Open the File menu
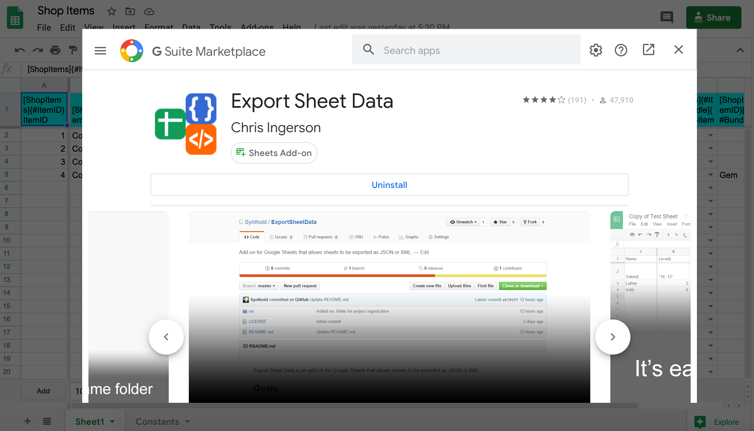Viewport: 754px width, 431px height. point(44,28)
